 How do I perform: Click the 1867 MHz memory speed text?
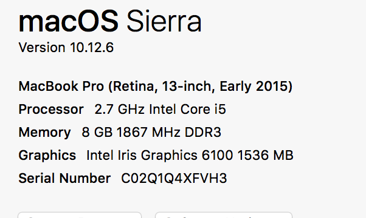(148, 132)
